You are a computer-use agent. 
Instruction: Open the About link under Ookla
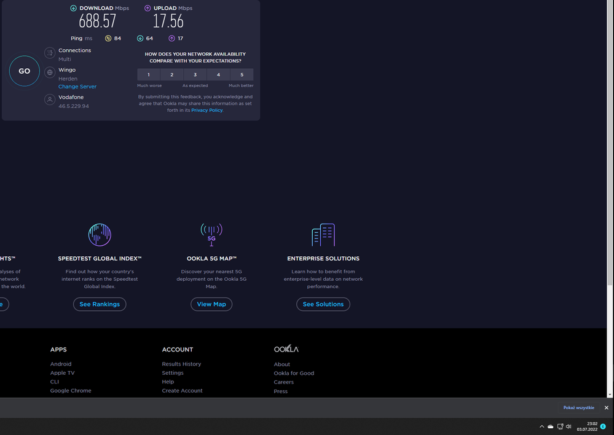click(x=282, y=364)
